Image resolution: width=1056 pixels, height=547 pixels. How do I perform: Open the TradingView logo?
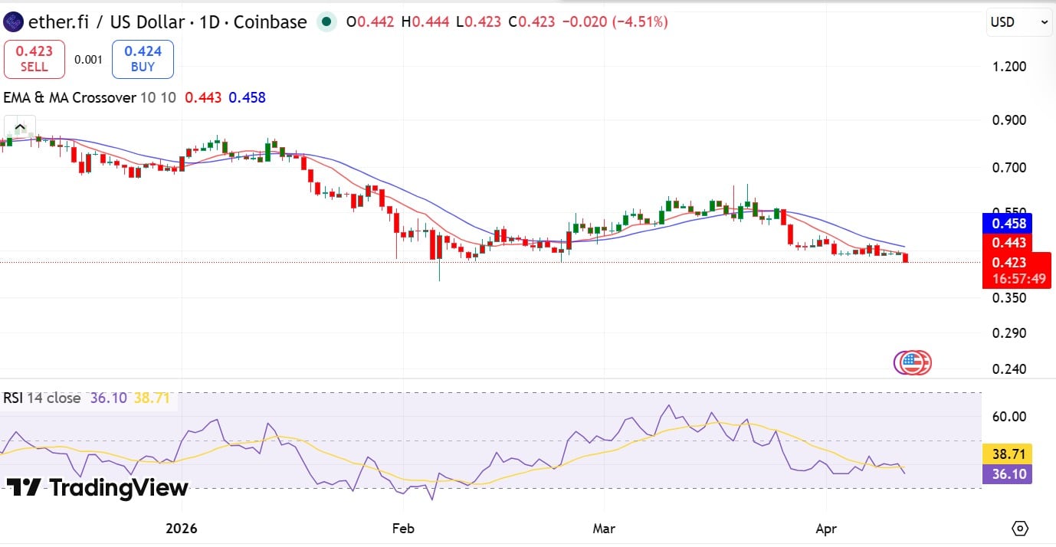(x=95, y=488)
